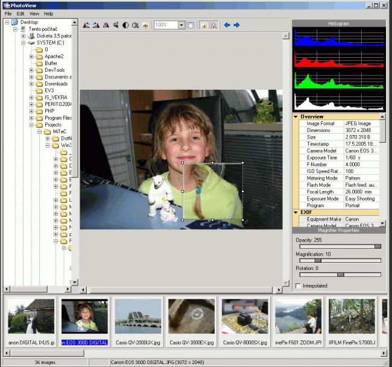
Task: Collapse the Projects folder node
Action: tap(31, 125)
